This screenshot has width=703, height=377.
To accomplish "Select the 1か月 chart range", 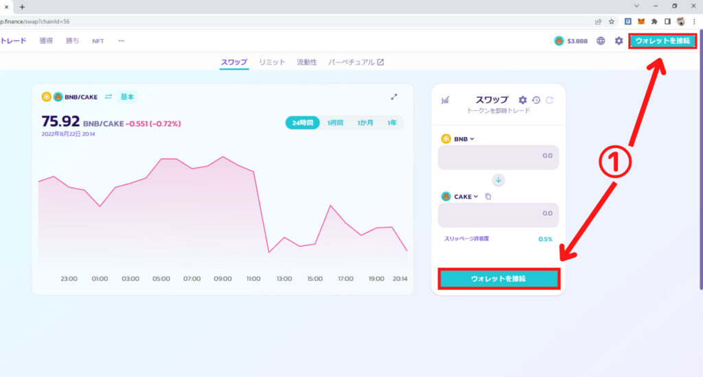I will tap(365, 123).
